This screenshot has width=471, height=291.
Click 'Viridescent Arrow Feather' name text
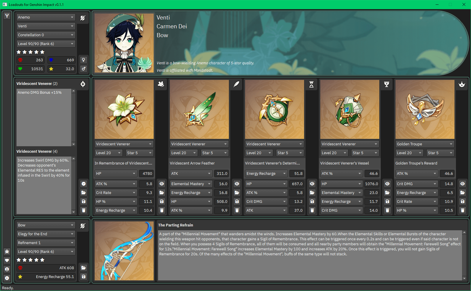coord(192,163)
